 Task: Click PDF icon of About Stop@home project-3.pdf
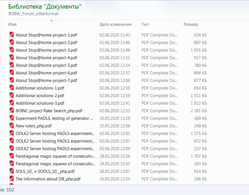(x=12, y=50)
